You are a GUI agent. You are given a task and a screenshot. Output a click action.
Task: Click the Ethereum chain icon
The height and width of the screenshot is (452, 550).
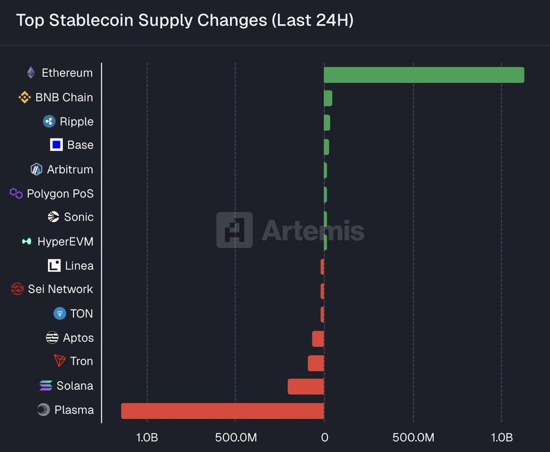[x=31, y=73]
